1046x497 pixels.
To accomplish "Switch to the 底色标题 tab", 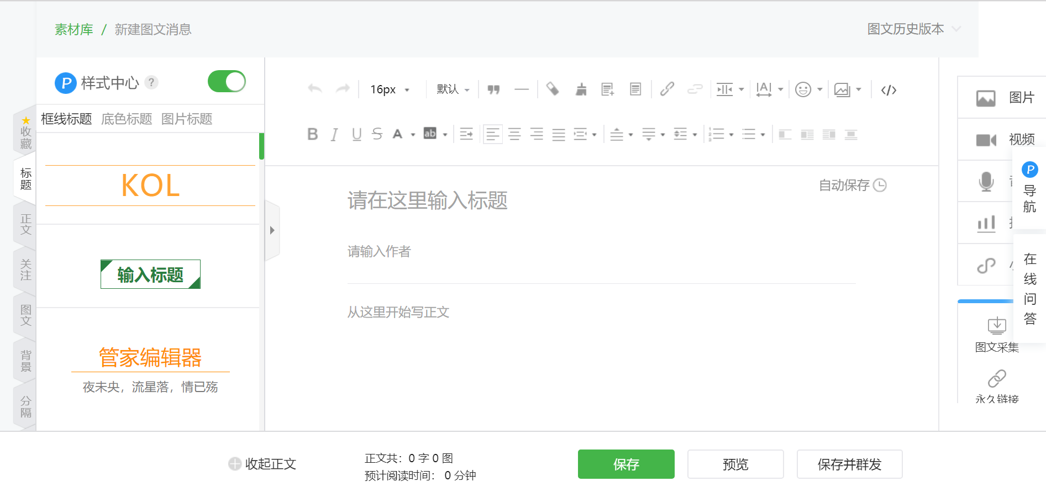I will (x=127, y=119).
